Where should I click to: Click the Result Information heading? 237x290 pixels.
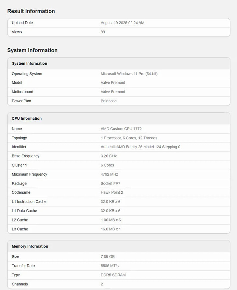31,11
